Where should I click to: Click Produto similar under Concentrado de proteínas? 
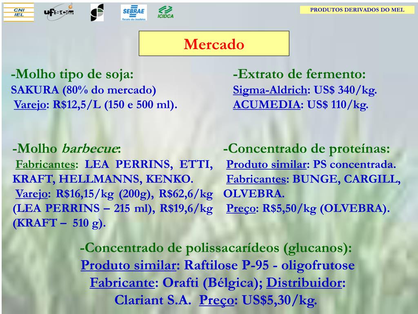coord(266,164)
